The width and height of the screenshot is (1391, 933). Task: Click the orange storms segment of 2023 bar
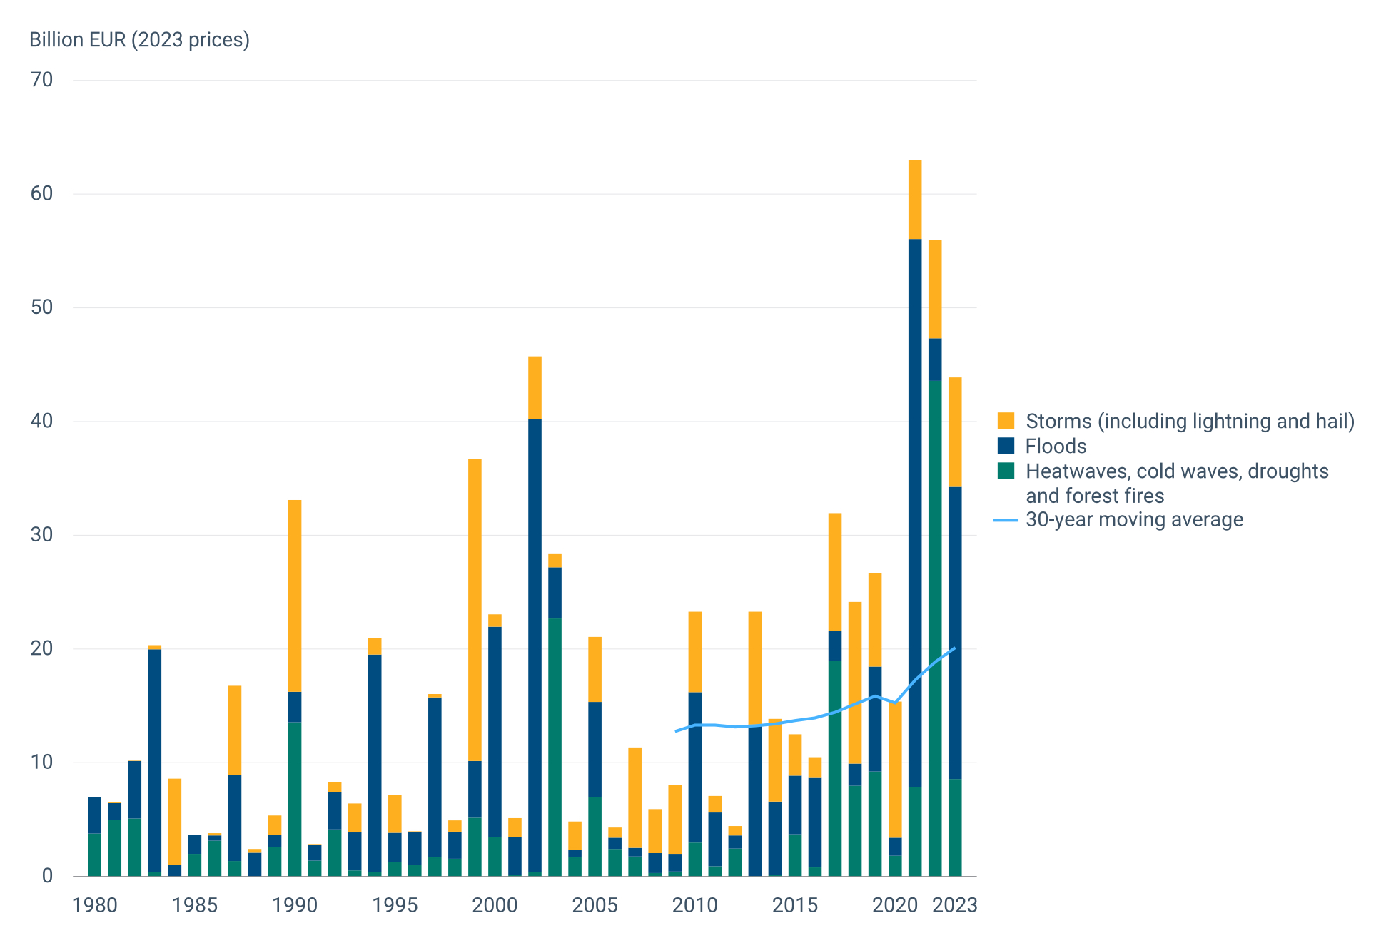point(955,432)
